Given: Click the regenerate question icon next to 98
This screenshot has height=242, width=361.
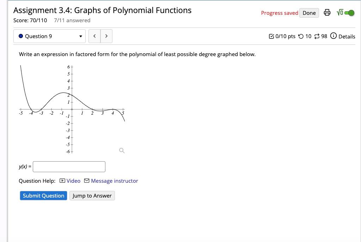Looking at the screenshot, I should (317, 36).
